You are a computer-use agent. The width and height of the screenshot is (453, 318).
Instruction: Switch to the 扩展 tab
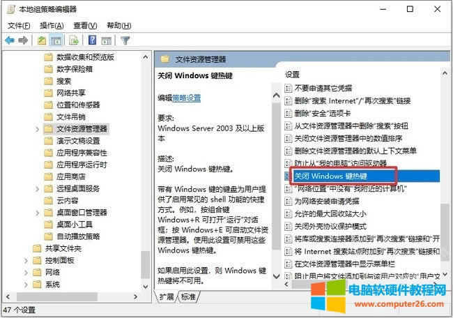[167, 296]
